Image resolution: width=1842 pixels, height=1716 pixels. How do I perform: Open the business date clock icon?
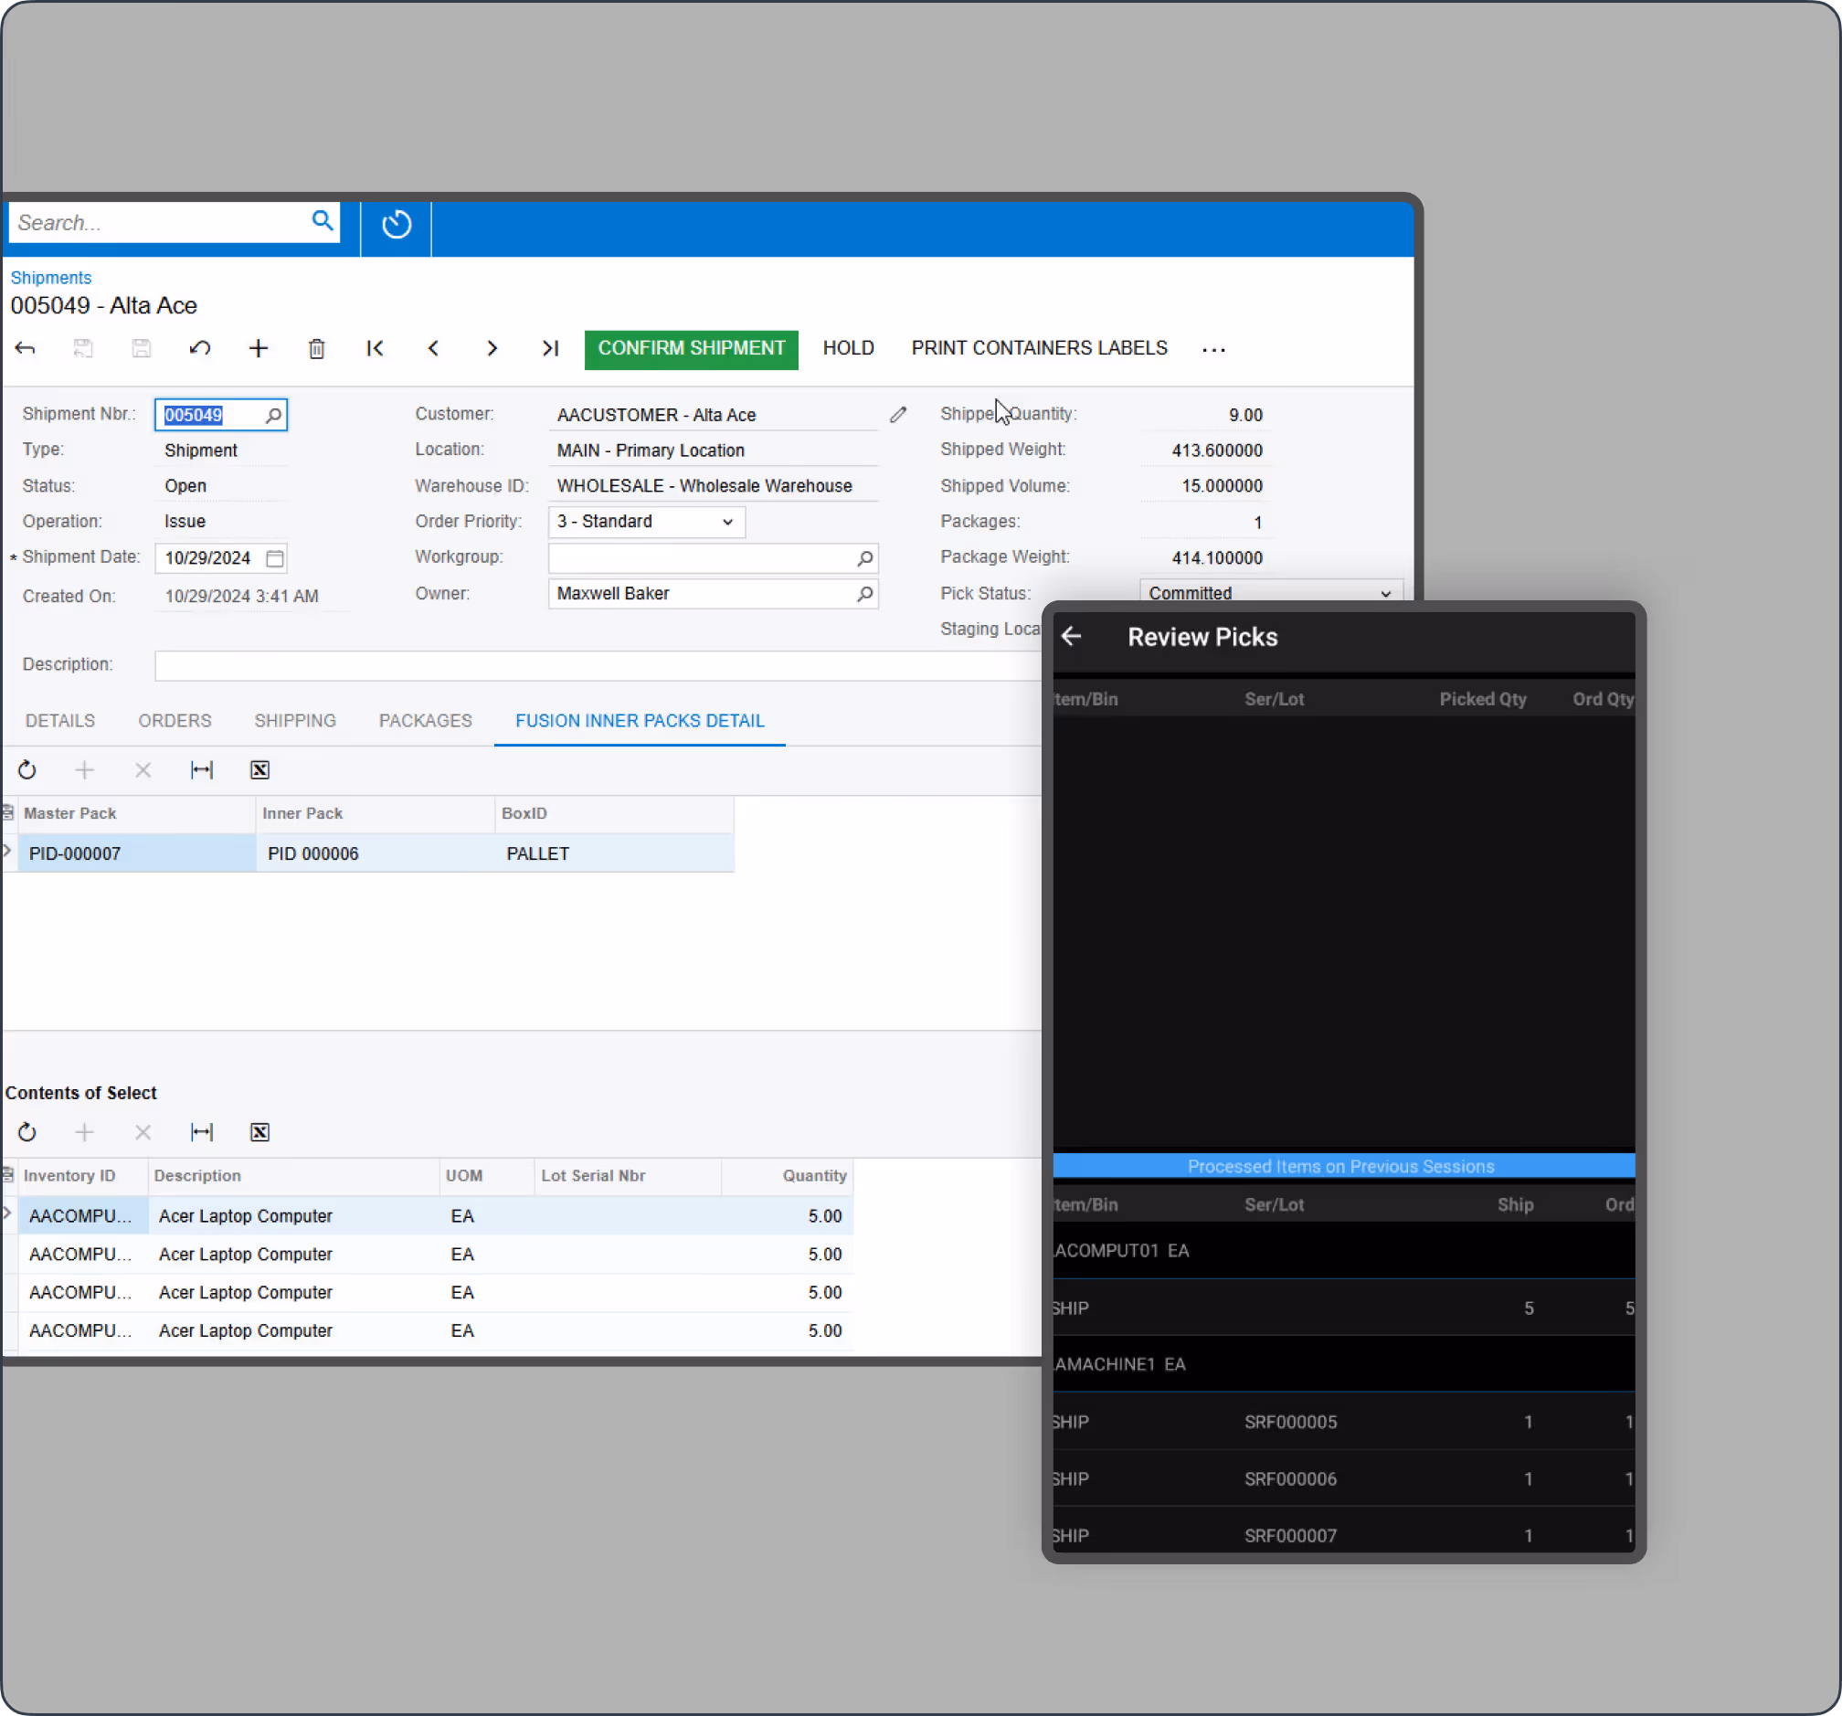click(396, 224)
